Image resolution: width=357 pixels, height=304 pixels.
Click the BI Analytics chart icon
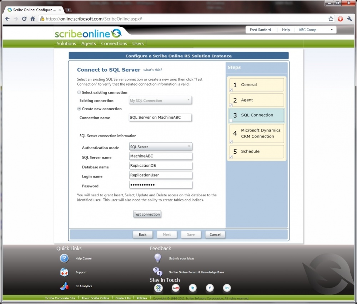click(x=64, y=286)
